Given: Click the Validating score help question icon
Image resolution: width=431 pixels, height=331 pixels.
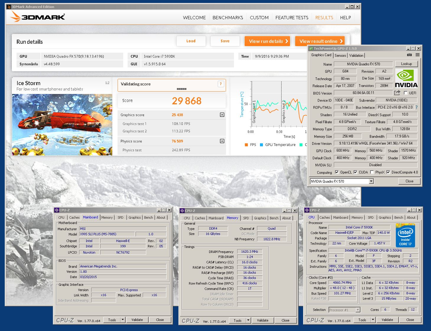Looking at the screenshot, I should click(221, 84).
